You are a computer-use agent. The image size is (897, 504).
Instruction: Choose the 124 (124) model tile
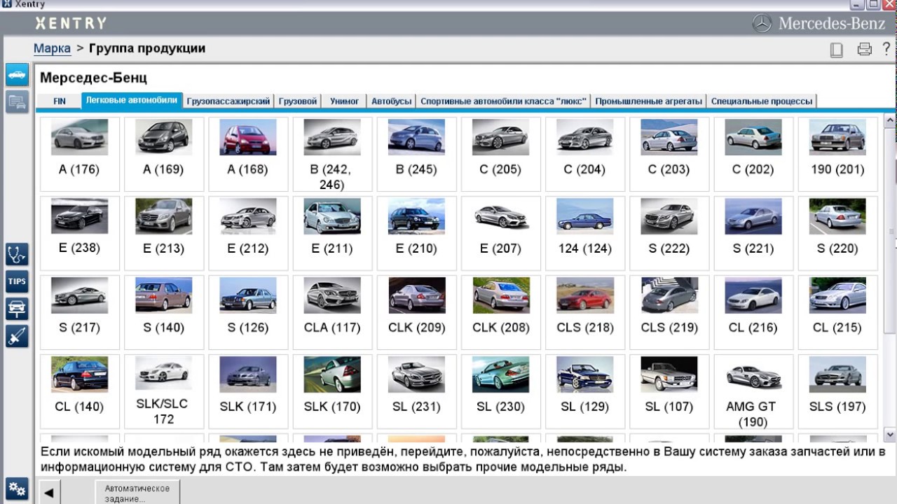click(585, 233)
